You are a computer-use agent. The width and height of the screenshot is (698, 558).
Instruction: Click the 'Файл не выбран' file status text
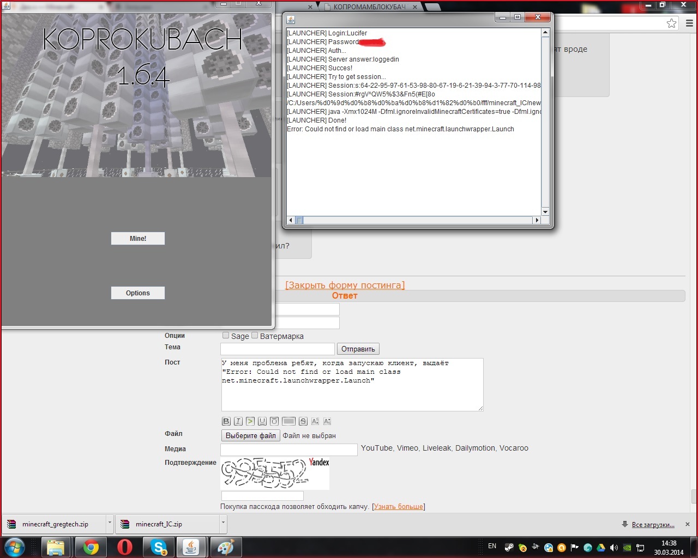point(309,436)
